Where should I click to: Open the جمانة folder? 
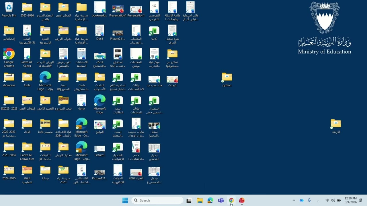pos(45,172)
